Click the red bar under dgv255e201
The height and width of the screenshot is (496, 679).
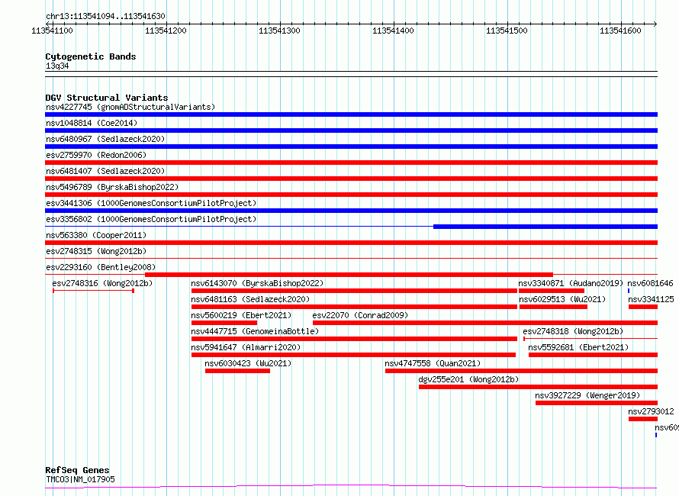coord(539,387)
